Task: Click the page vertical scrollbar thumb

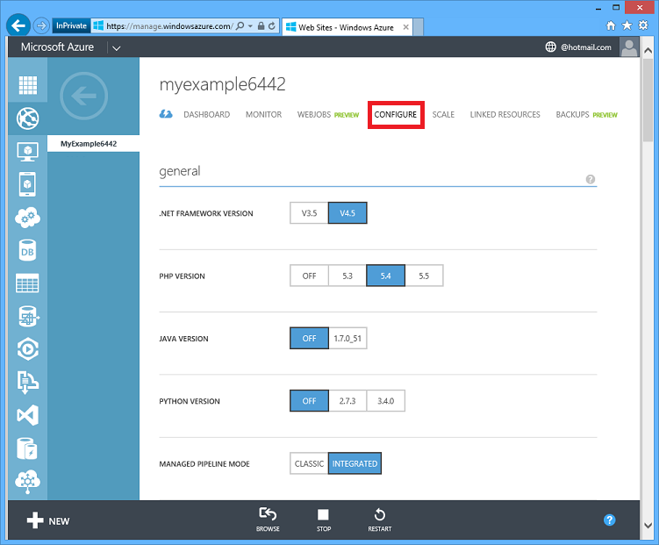Action: 648,99
